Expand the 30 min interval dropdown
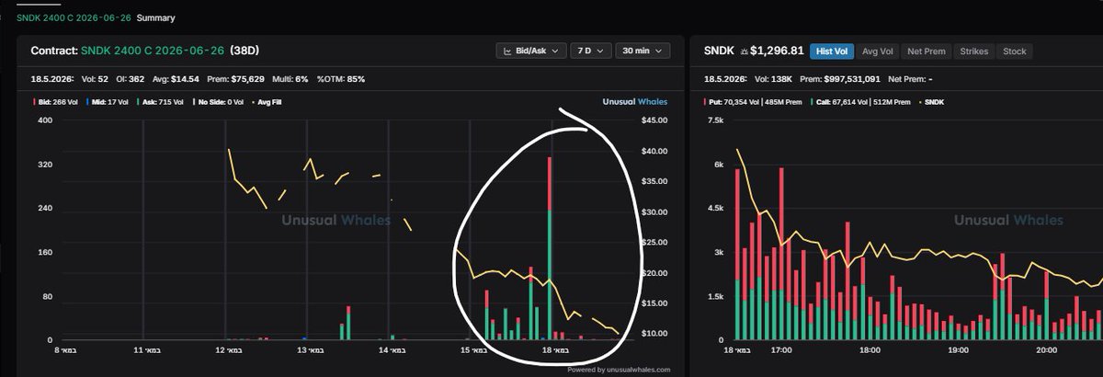Screen dimensions: 1103x377 [642, 51]
